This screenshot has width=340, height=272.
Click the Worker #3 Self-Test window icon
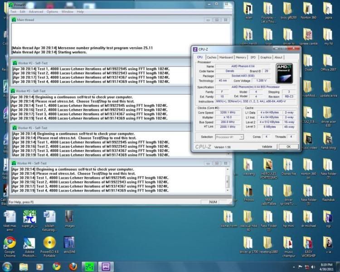[x=13, y=91]
